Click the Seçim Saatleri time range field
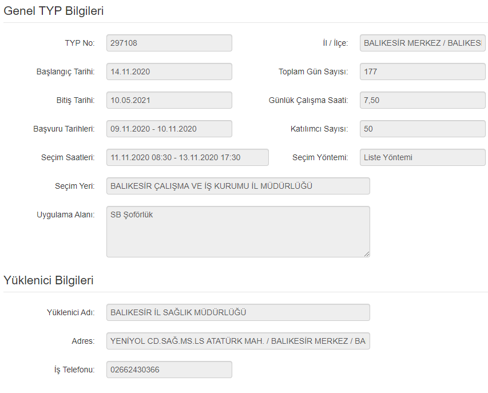This screenshot has width=488, height=393. (x=187, y=157)
